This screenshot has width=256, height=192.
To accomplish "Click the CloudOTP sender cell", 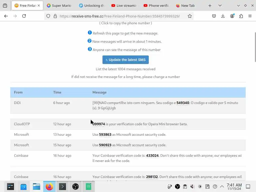I will pos(22,124).
